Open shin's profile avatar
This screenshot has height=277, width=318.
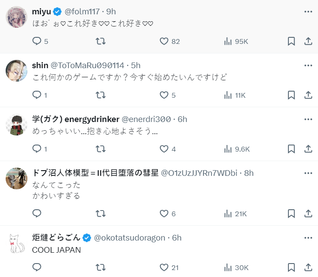17,71
